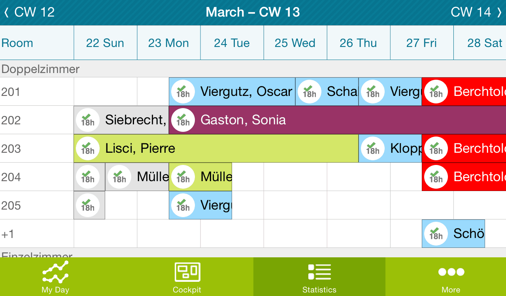Open the Cockpit layout icon

187,272
